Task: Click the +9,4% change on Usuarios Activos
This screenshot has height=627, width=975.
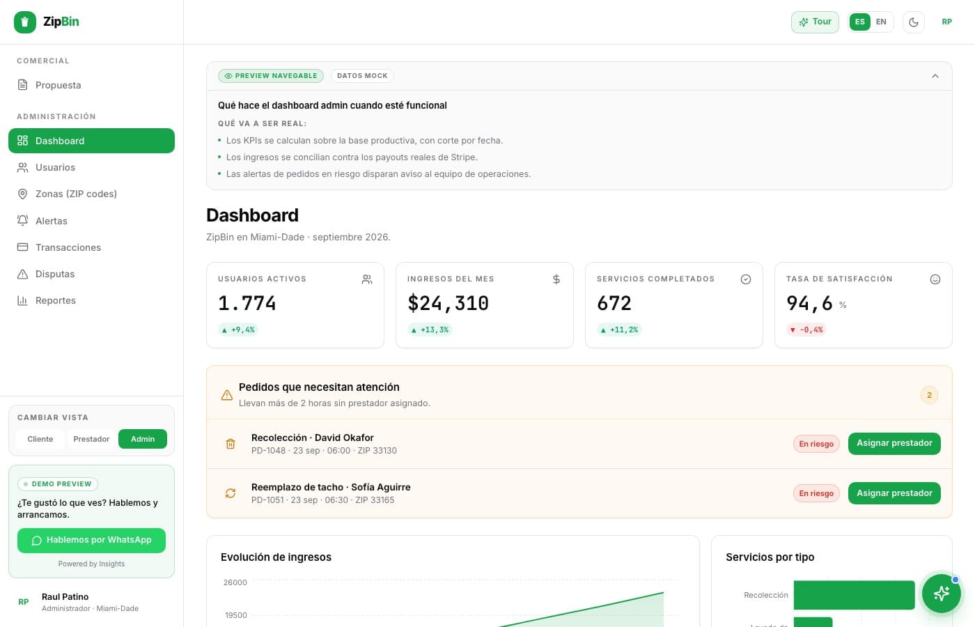Action: point(238,330)
